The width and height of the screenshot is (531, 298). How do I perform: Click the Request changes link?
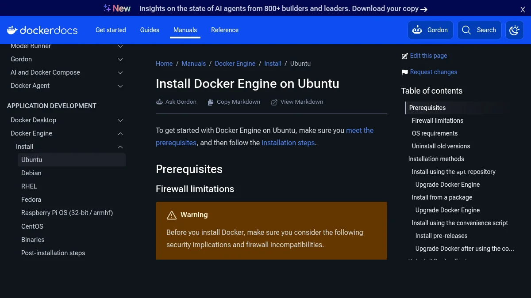[434, 72]
